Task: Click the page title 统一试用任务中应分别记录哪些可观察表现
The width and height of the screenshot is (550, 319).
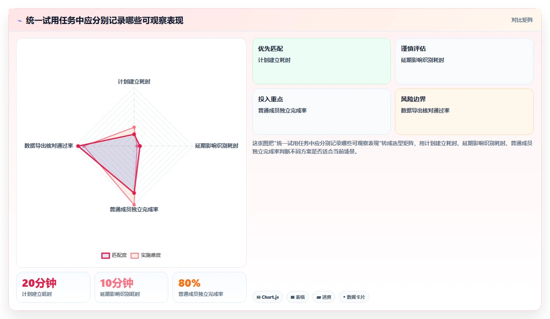Action: (x=104, y=20)
